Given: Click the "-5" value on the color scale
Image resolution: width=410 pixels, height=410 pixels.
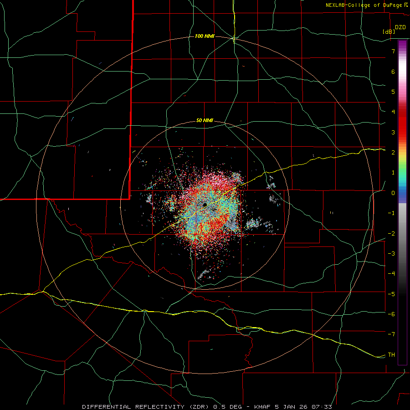Looking at the screenshot, I should 391,294.
